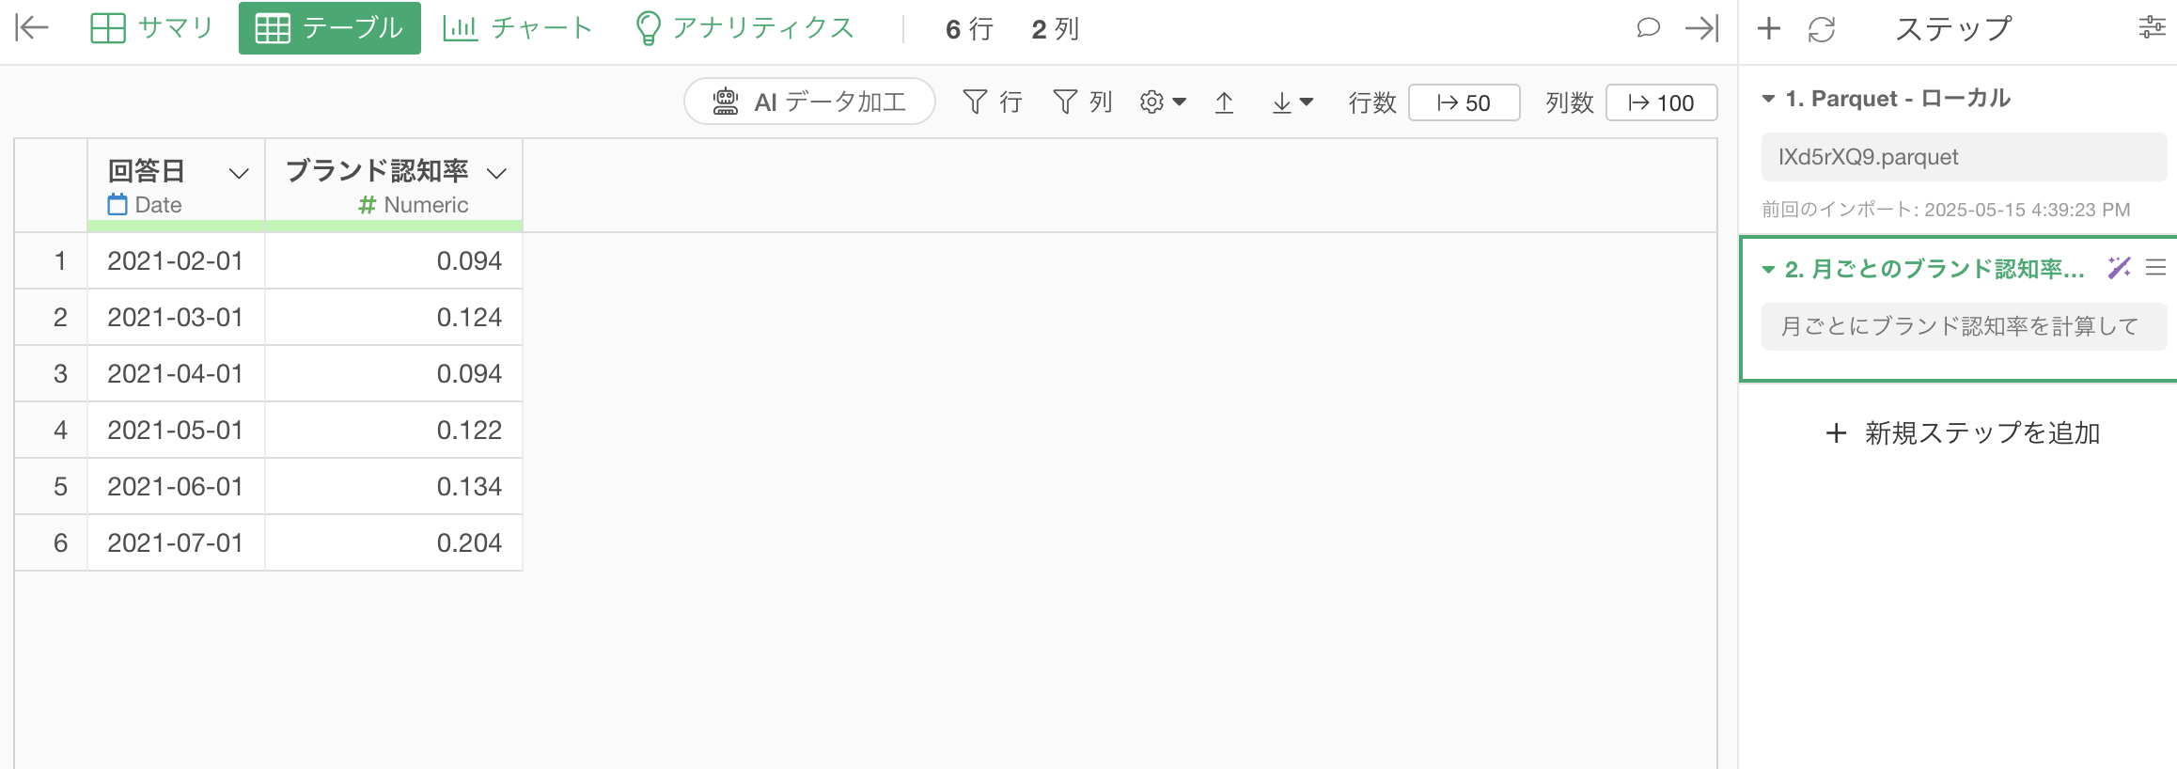The image size is (2177, 769).
Task: Select value 0.094 in row 1
Action: point(394,260)
